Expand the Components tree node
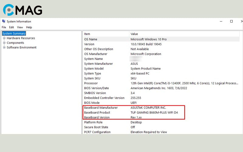The height and width of the screenshot is (152, 243). (4, 43)
